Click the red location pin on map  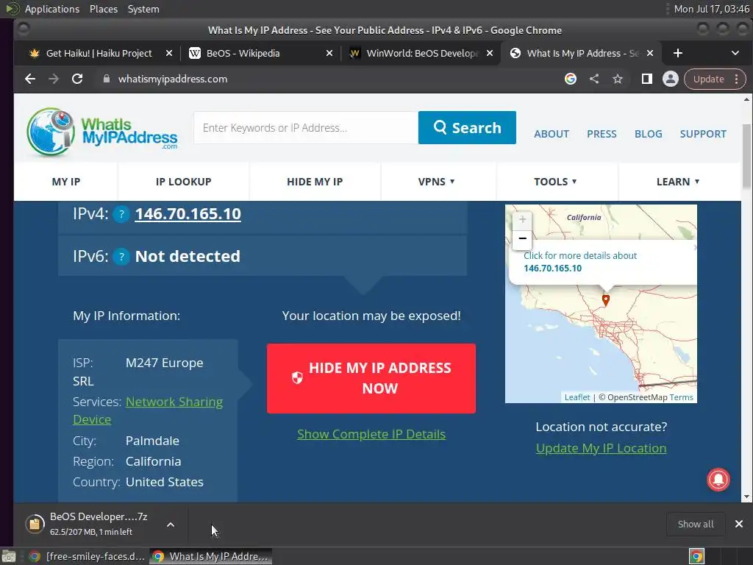click(606, 300)
